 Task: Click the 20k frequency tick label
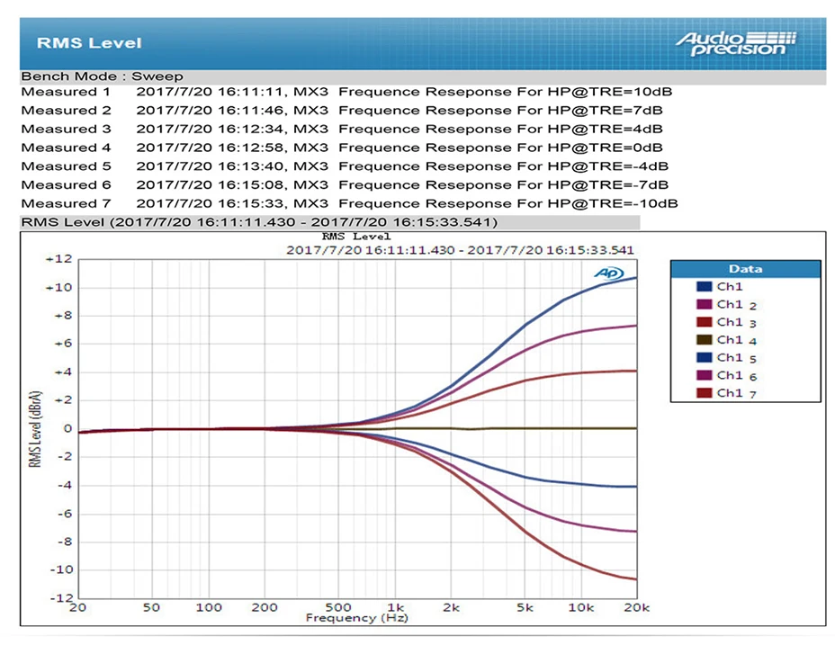636,607
